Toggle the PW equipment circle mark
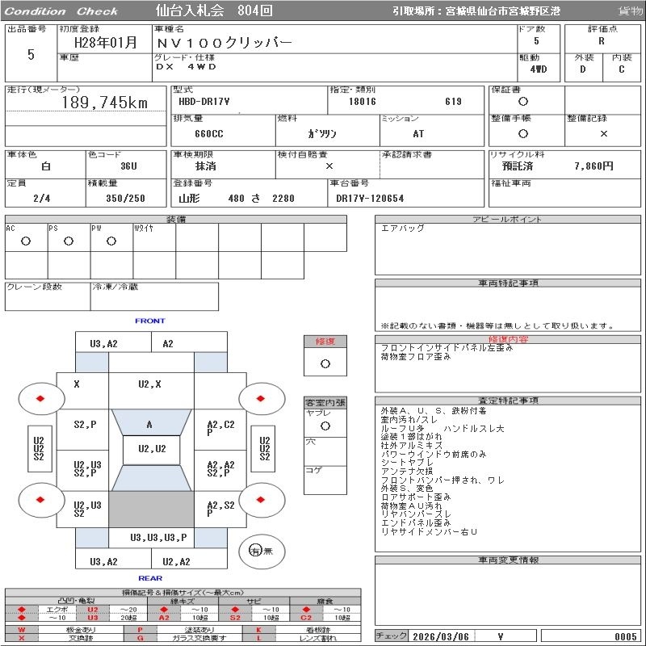646x646 pixels. [111, 241]
